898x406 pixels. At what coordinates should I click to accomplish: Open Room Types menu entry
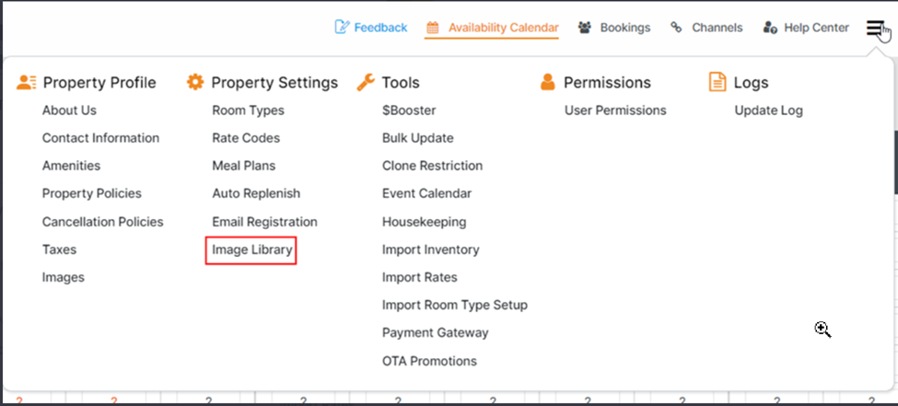tap(248, 110)
